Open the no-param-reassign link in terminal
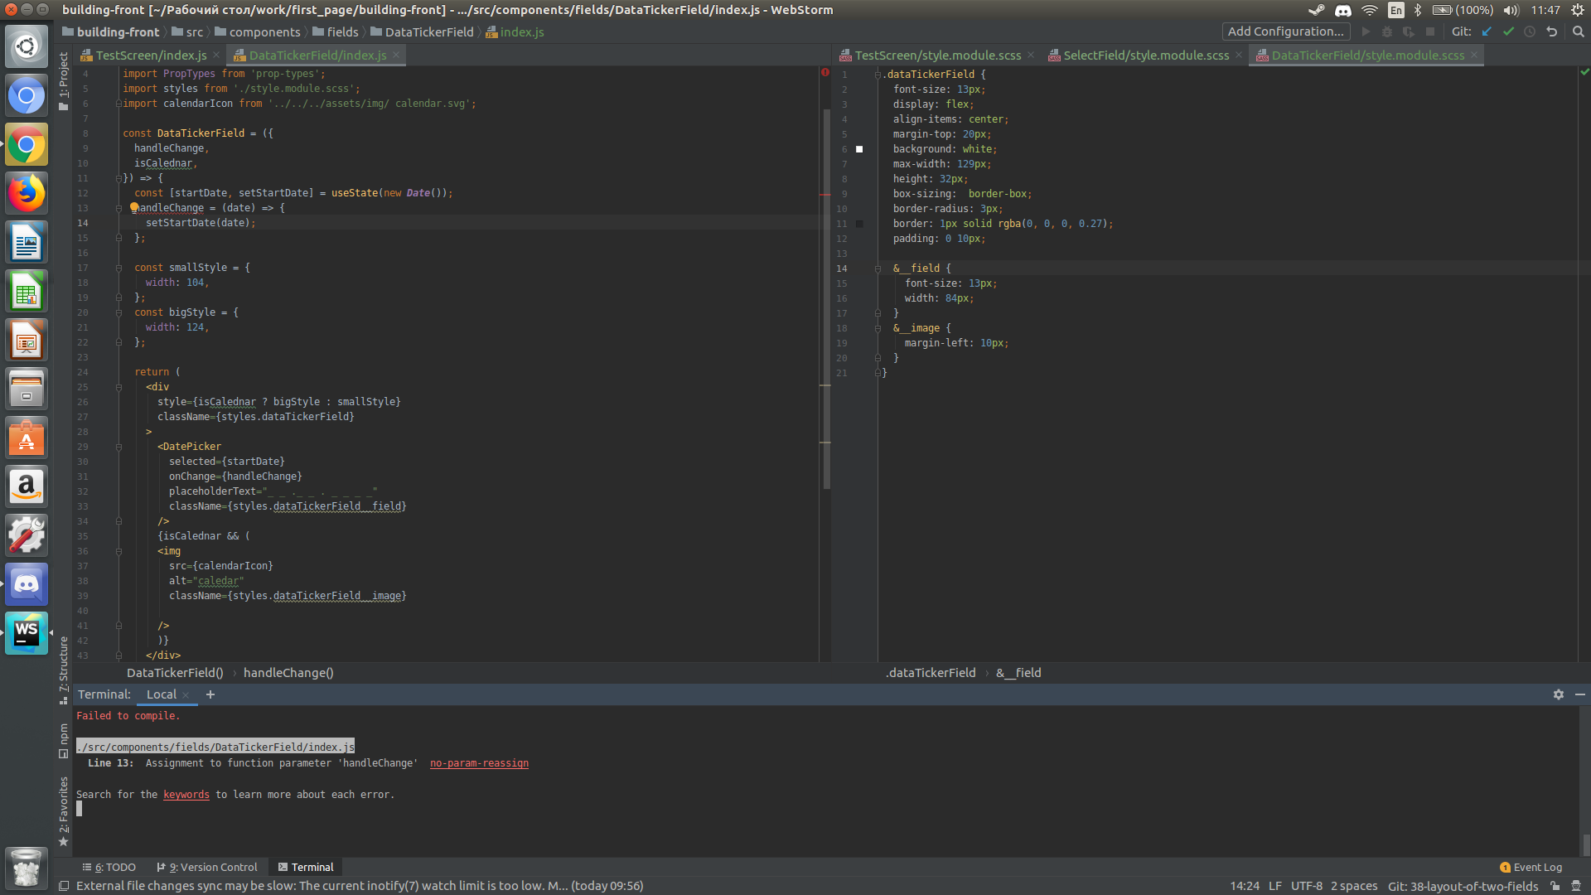Viewport: 1591px width, 895px height. (479, 763)
